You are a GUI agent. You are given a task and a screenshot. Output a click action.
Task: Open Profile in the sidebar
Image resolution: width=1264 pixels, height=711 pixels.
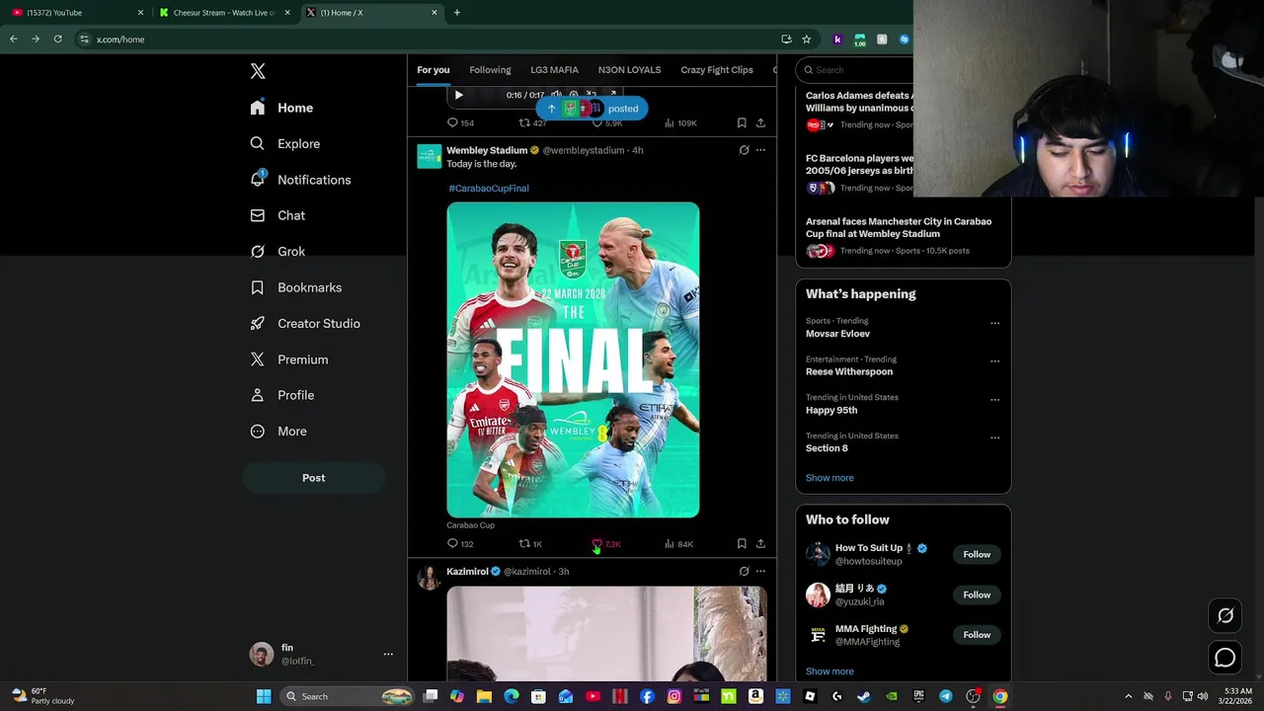282,395
